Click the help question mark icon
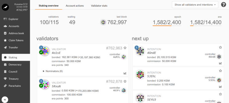This screenshot has width=229, height=103. pos(224,5)
